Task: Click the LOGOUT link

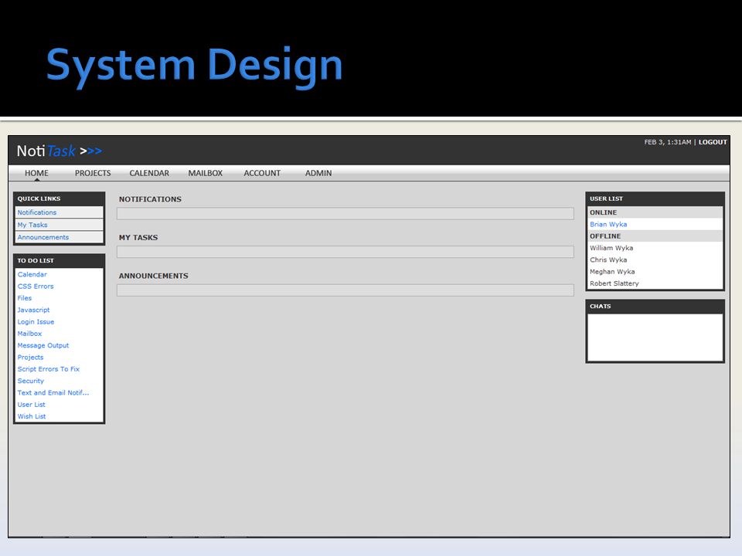Action: point(713,142)
